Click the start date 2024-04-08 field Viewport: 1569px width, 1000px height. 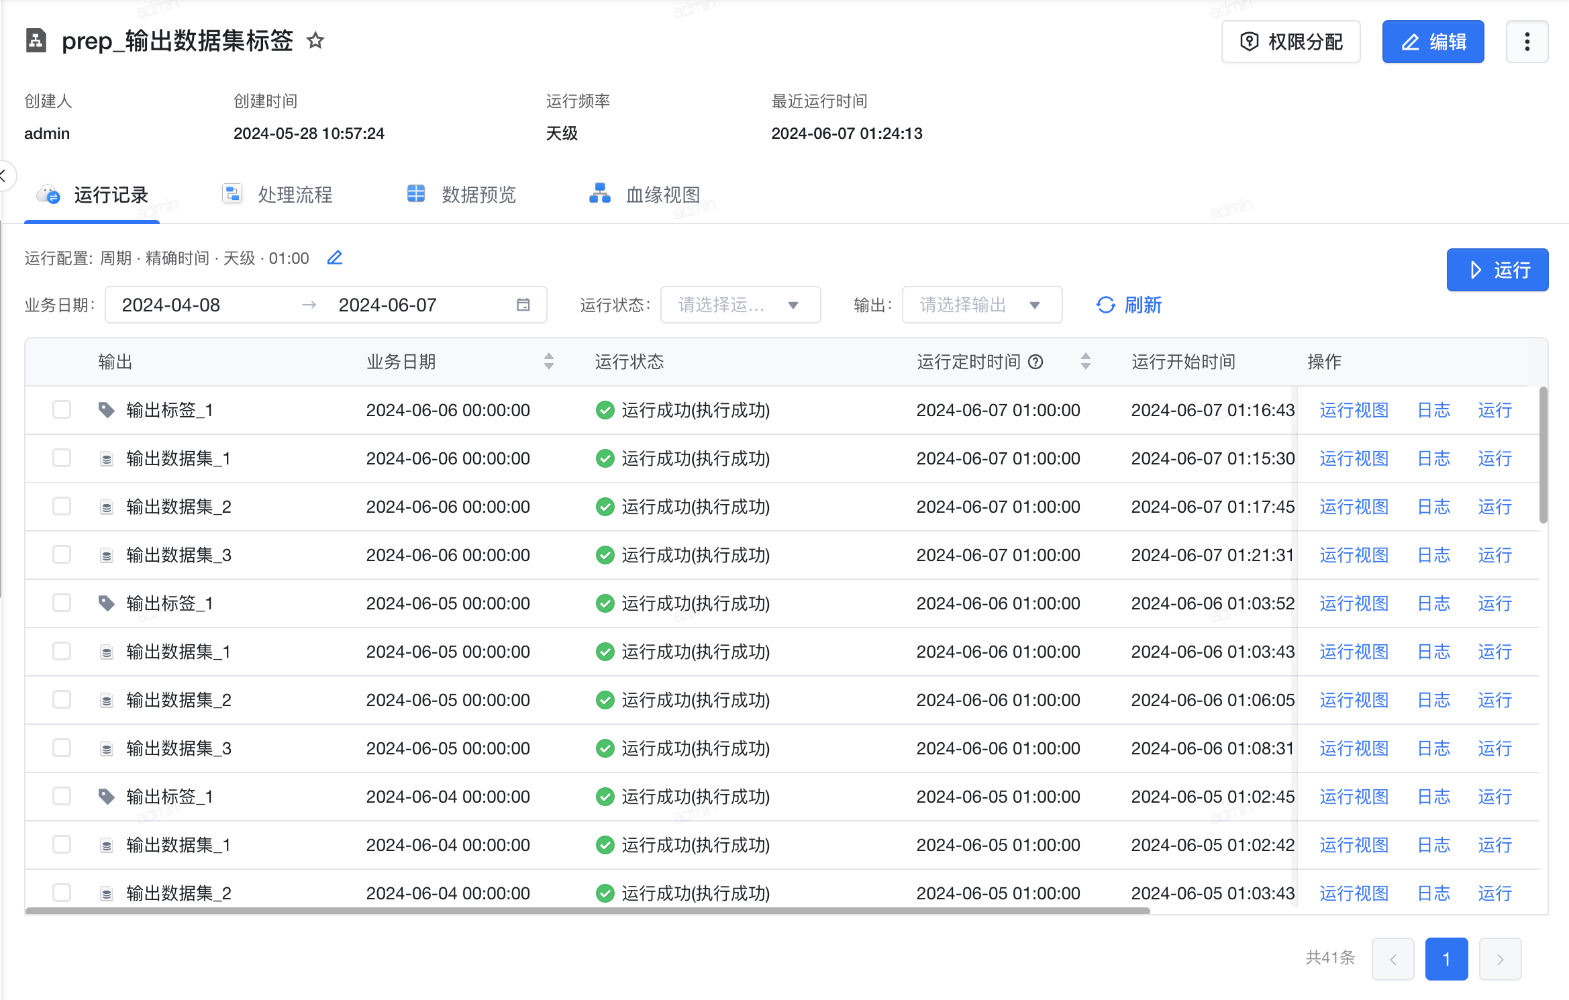(171, 305)
